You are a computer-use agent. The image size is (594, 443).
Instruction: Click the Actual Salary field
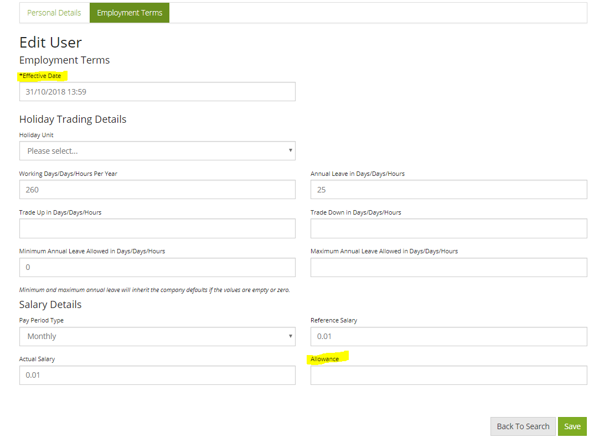point(157,375)
